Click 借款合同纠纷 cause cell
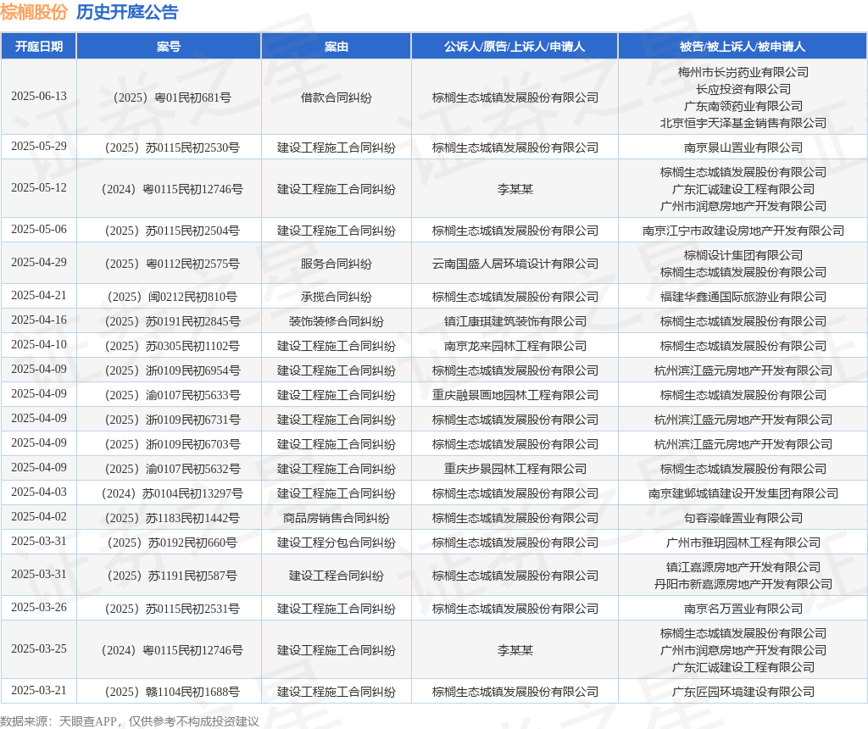 (x=336, y=97)
